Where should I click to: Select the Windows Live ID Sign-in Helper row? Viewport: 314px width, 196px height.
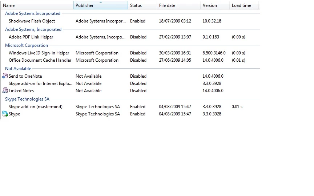(x=130, y=53)
